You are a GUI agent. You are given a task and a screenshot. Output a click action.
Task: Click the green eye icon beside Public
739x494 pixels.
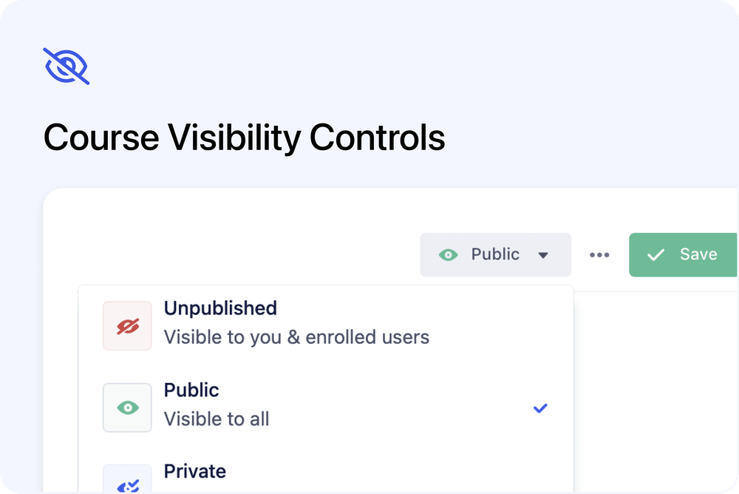pos(127,407)
